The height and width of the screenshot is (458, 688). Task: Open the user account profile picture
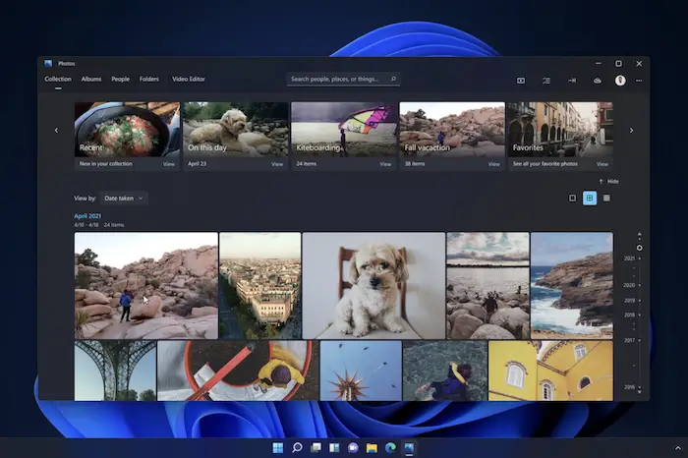620,80
